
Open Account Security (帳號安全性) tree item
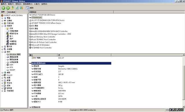point(14,33)
